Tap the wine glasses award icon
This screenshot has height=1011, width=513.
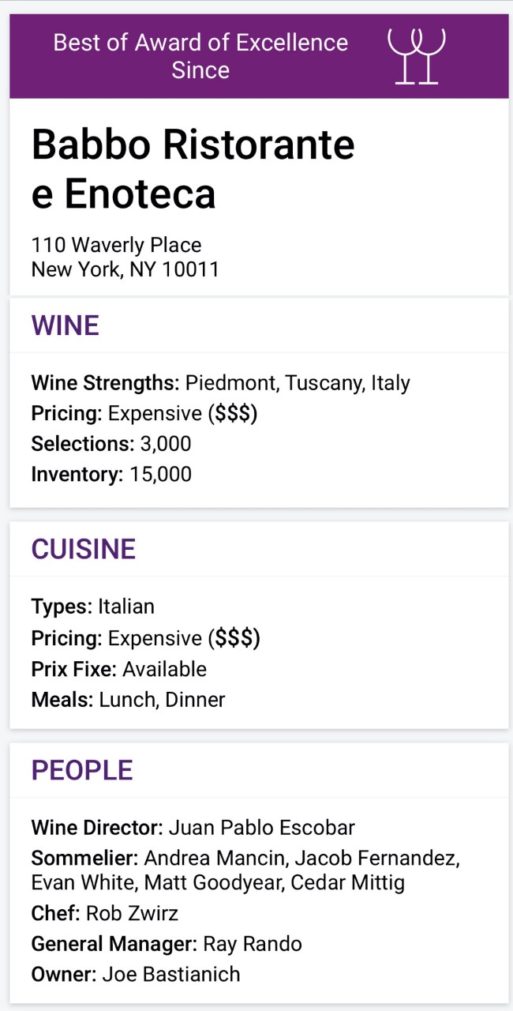tap(417, 55)
